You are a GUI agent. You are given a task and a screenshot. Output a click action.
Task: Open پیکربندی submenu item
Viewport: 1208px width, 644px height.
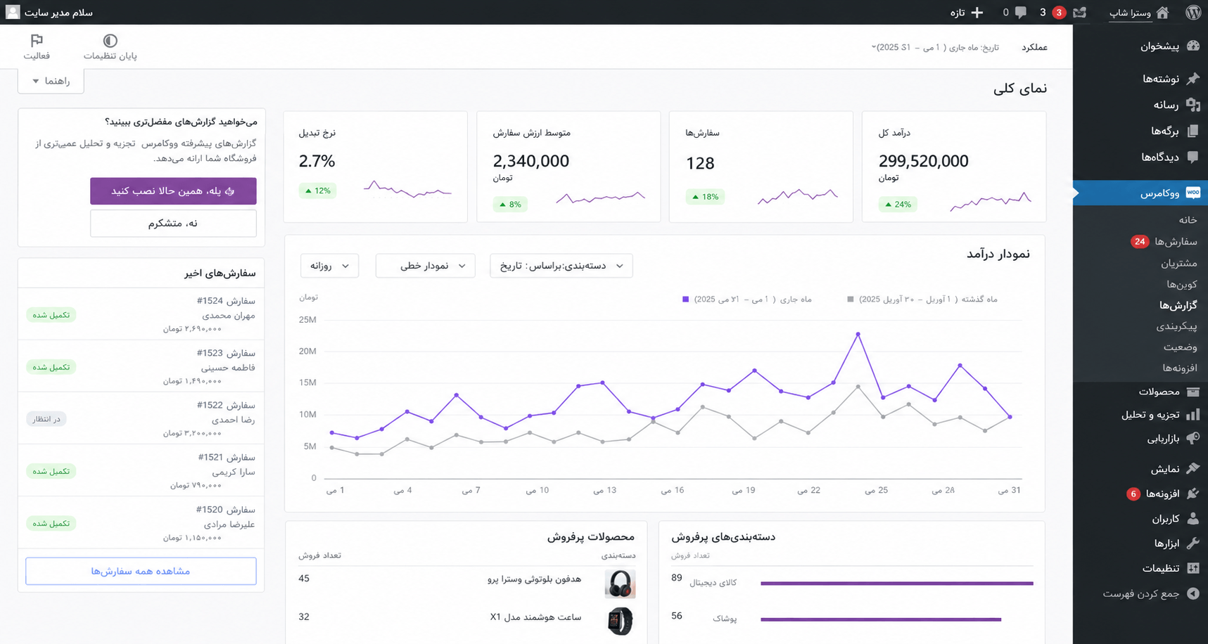point(1176,326)
